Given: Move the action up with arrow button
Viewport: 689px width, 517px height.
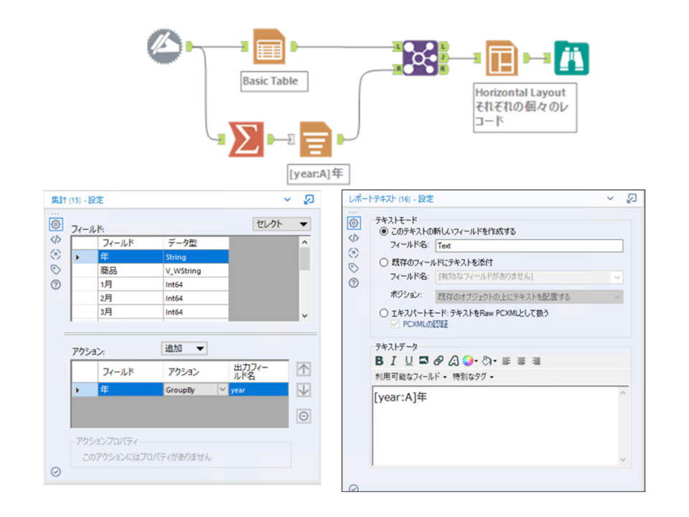Looking at the screenshot, I should click(x=304, y=369).
